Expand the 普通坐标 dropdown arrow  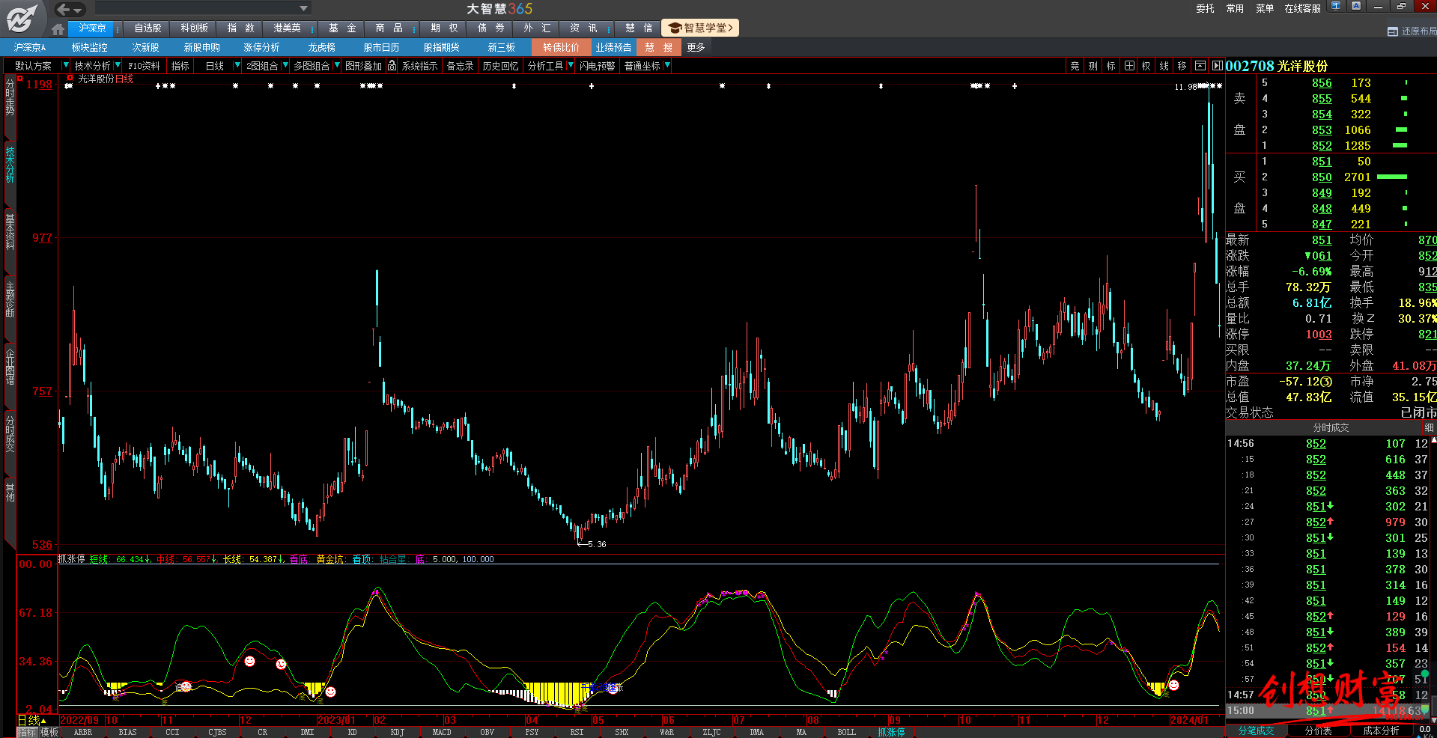667,66
